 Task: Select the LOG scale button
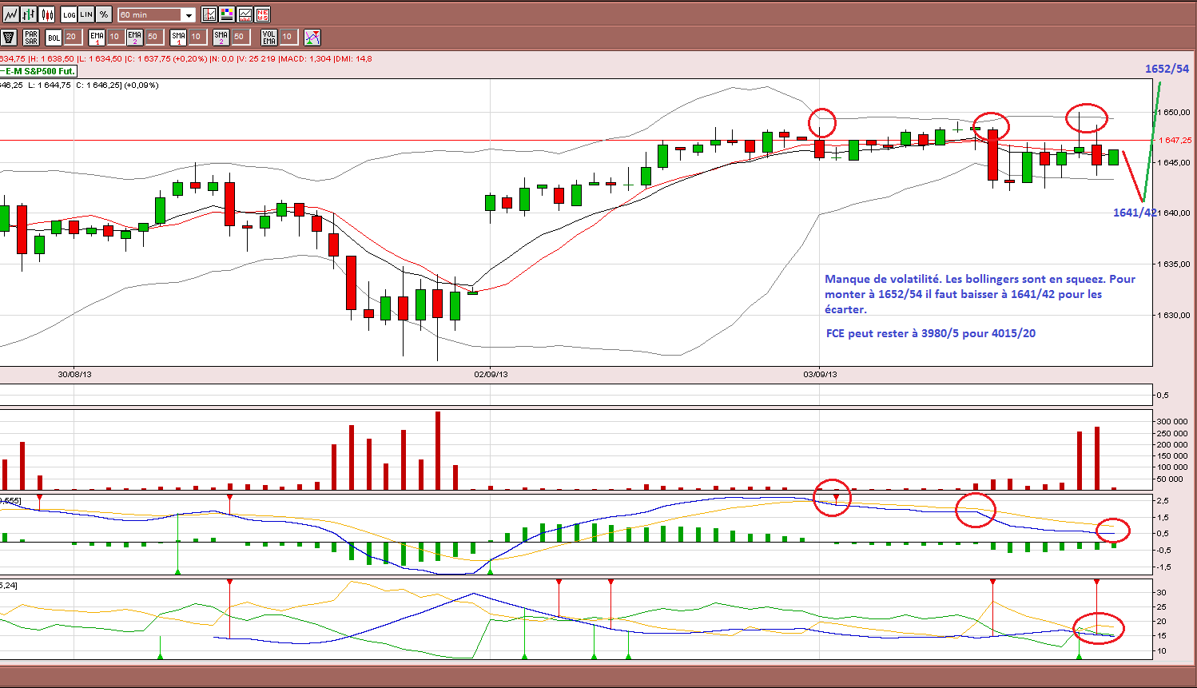69,14
